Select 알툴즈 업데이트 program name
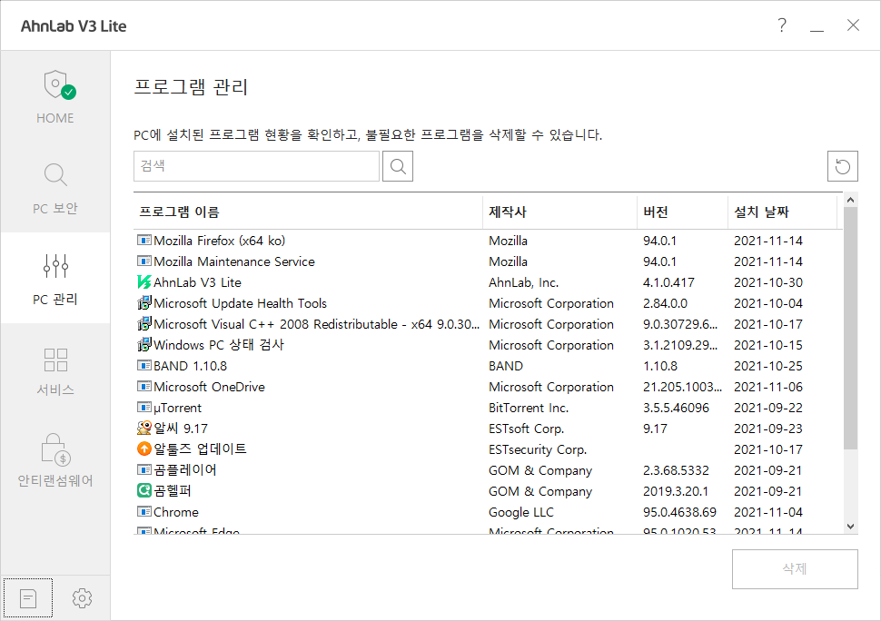This screenshot has width=881, height=621. (x=200, y=449)
